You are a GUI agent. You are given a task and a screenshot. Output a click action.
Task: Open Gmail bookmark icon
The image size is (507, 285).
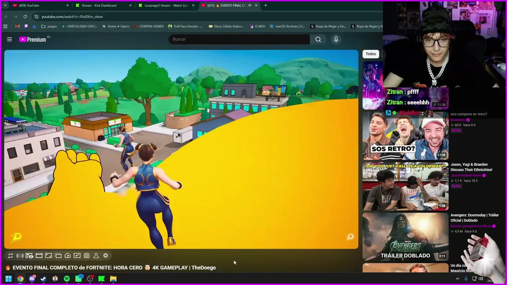click(17, 27)
